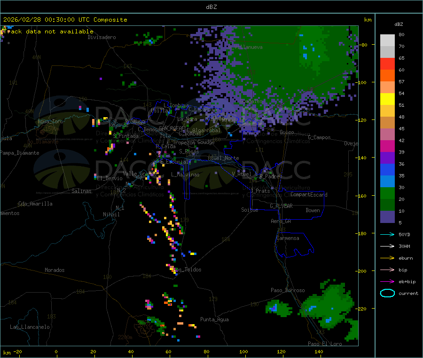Click the timestamp '2026/02/28 00:30:00 UTC Composite'
423x358 pixels.
65,20
